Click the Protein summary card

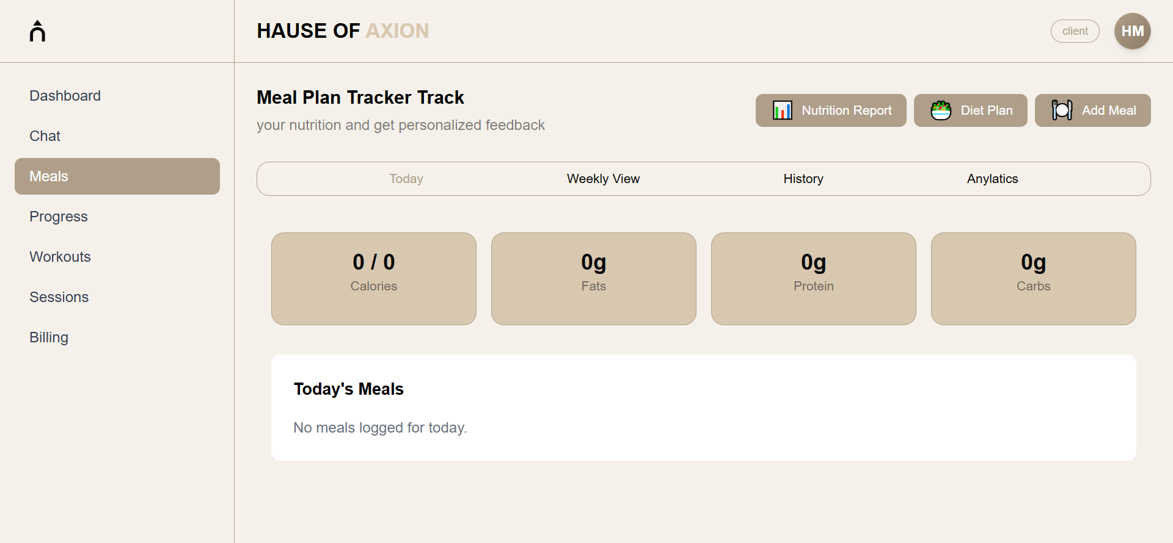[814, 279]
